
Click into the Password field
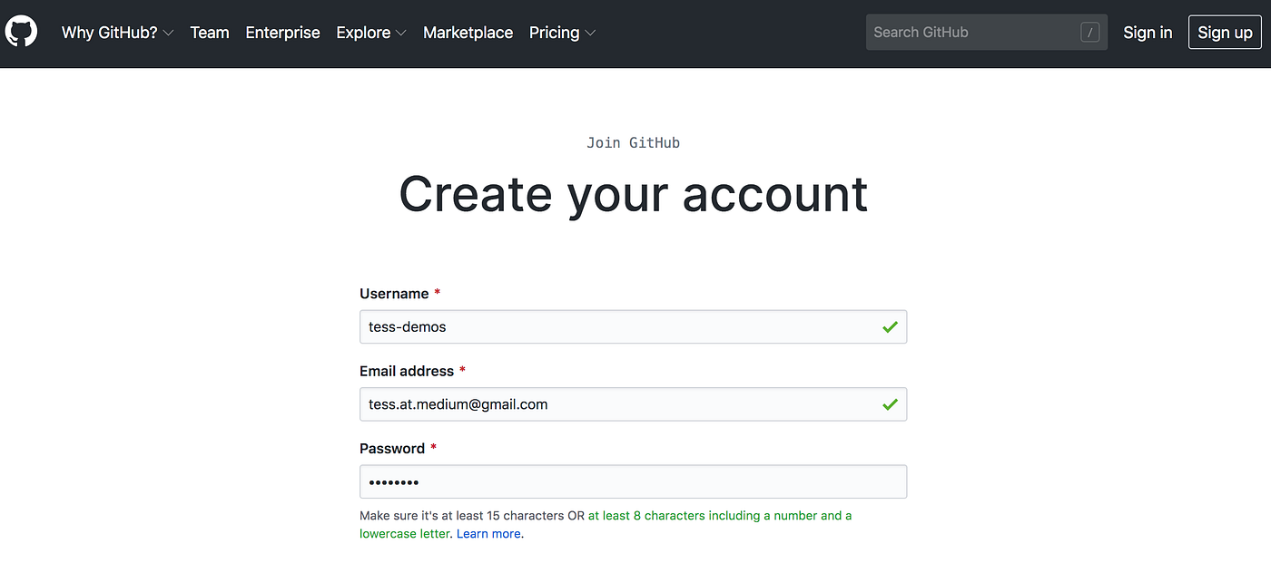[633, 481]
